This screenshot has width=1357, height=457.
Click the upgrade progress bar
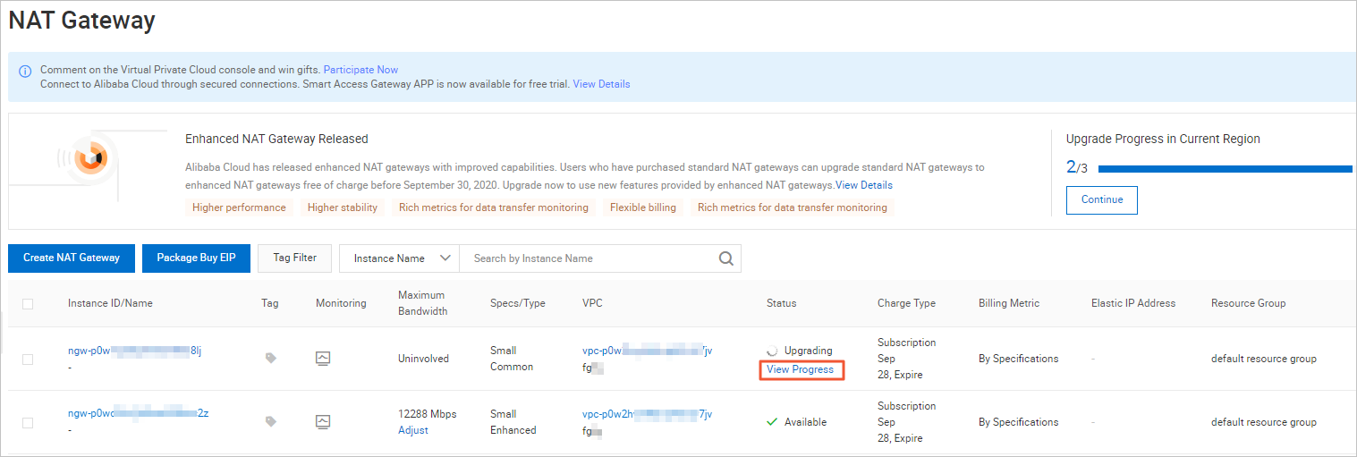[1225, 168]
